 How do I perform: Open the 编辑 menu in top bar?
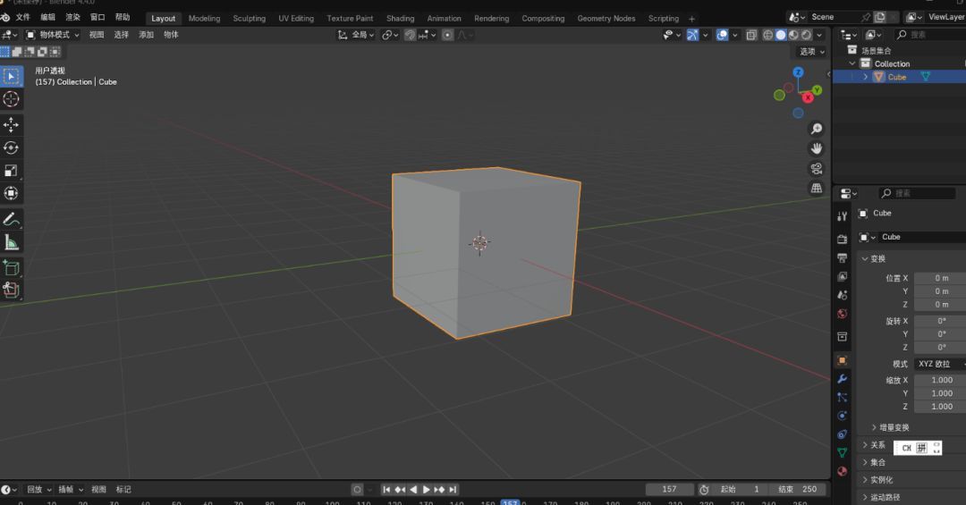(47, 17)
